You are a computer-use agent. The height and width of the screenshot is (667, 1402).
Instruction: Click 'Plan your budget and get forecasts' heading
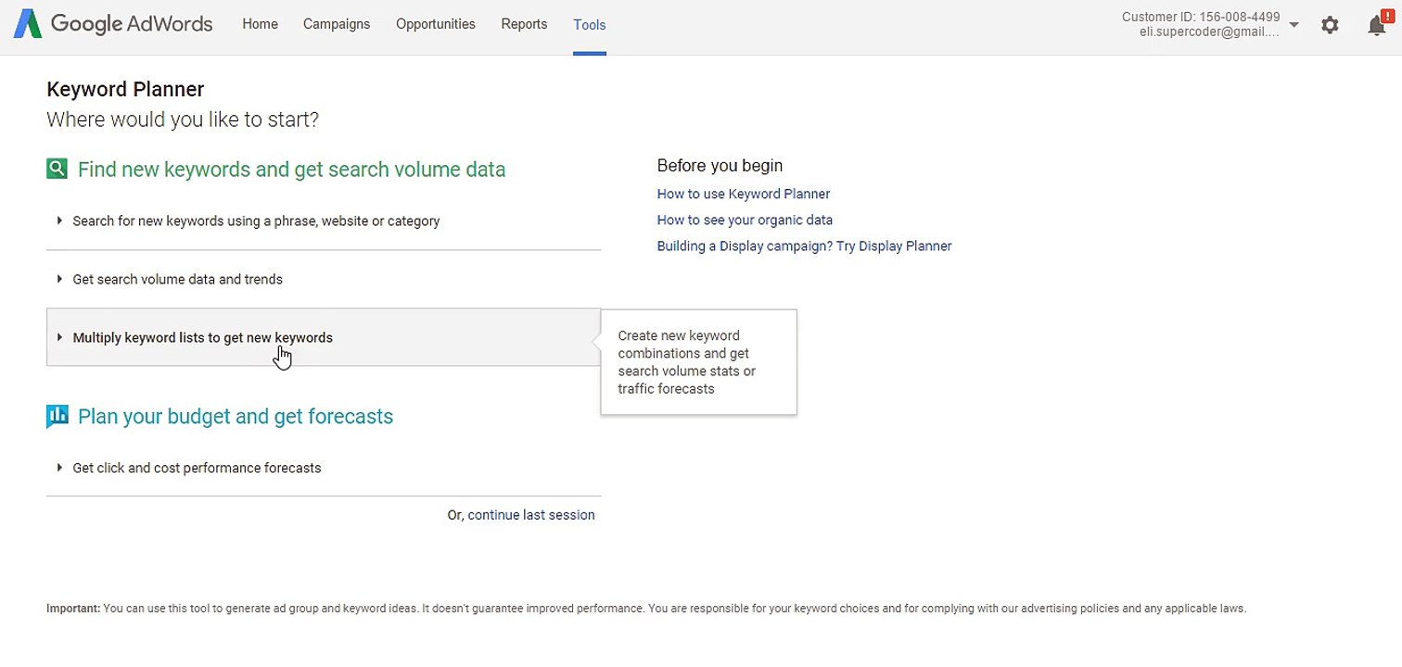[x=236, y=416]
